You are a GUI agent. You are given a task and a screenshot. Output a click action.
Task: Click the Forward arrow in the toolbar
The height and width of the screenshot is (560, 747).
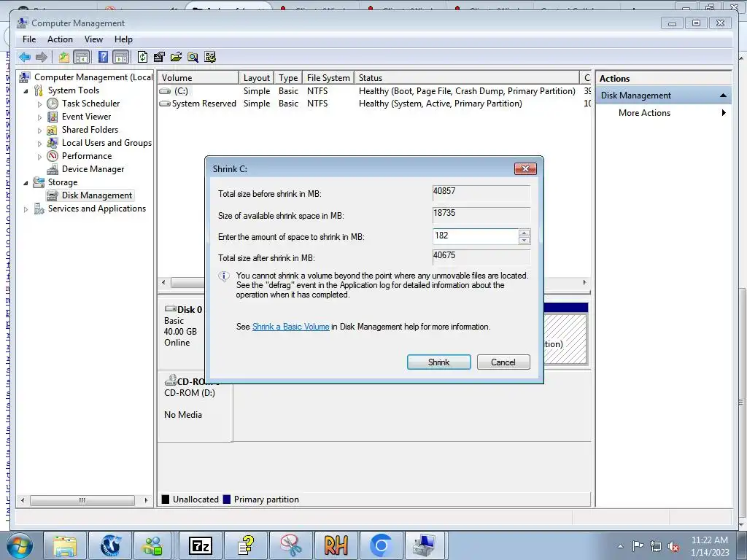pos(42,57)
